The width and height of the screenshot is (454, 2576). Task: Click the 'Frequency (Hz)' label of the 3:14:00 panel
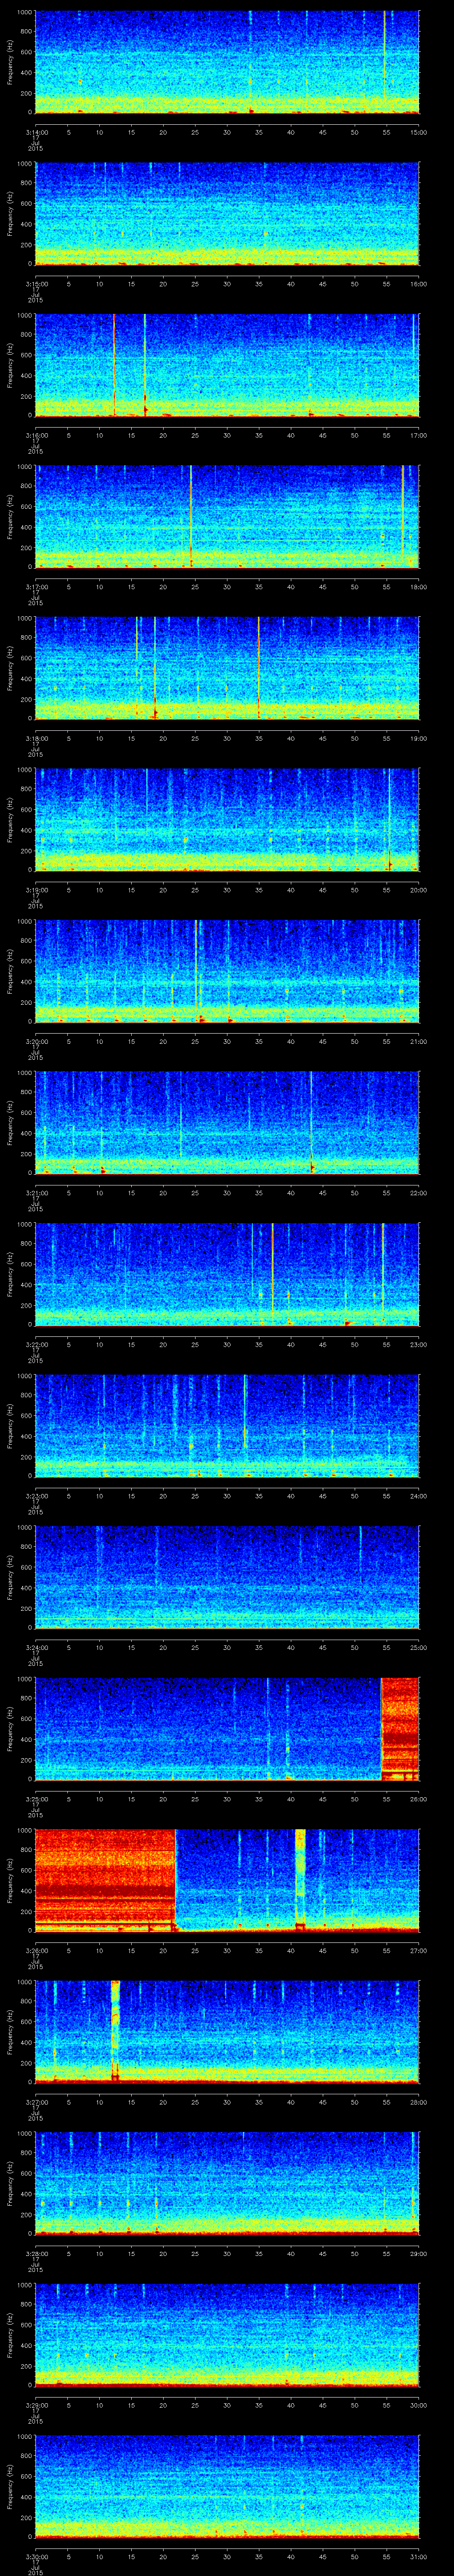click(x=10, y=62)
